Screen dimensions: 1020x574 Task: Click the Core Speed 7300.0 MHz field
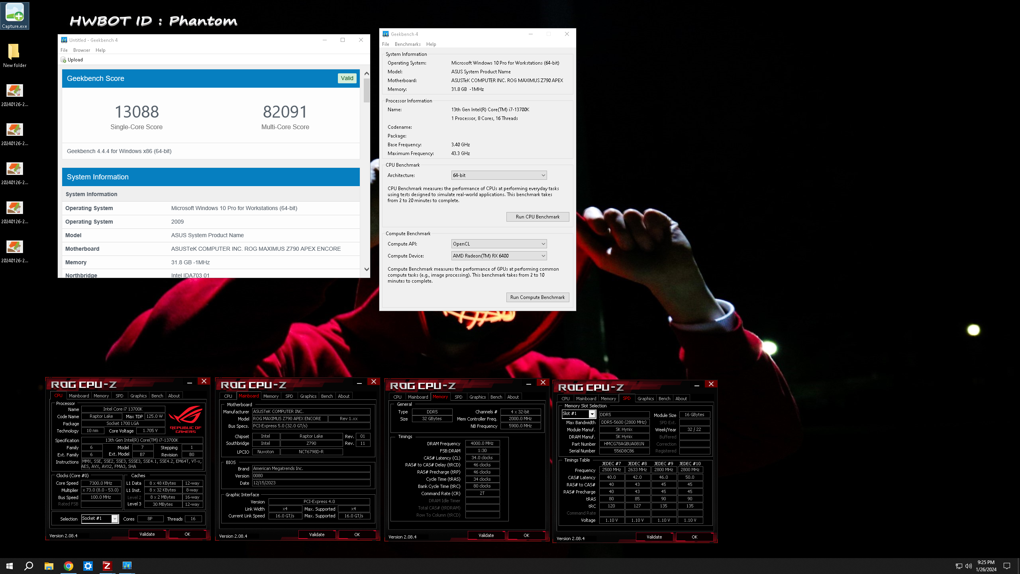pyautogui.click(x=101, y=483)
